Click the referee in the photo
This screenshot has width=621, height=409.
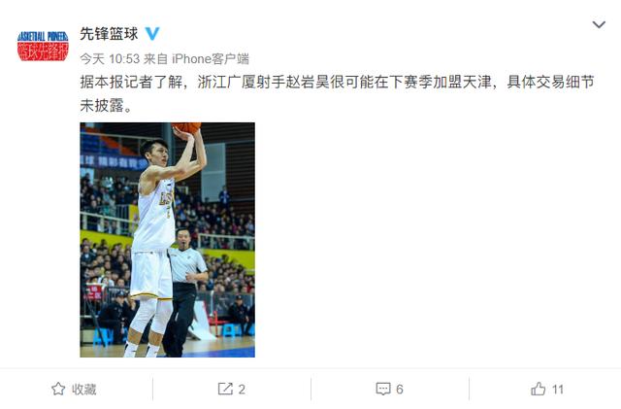[185, 291]
